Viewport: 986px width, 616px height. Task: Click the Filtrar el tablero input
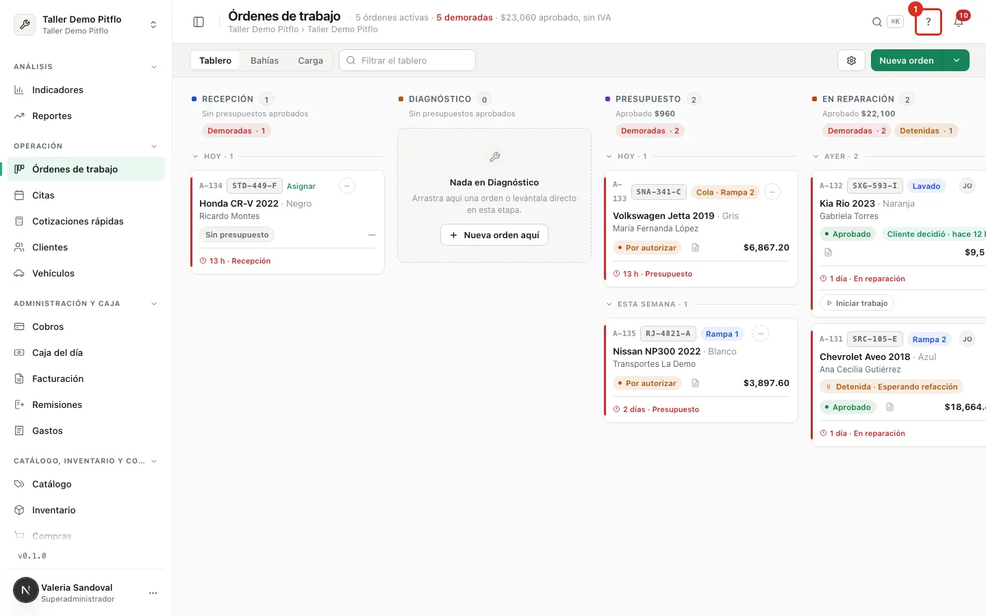(407, 60)
